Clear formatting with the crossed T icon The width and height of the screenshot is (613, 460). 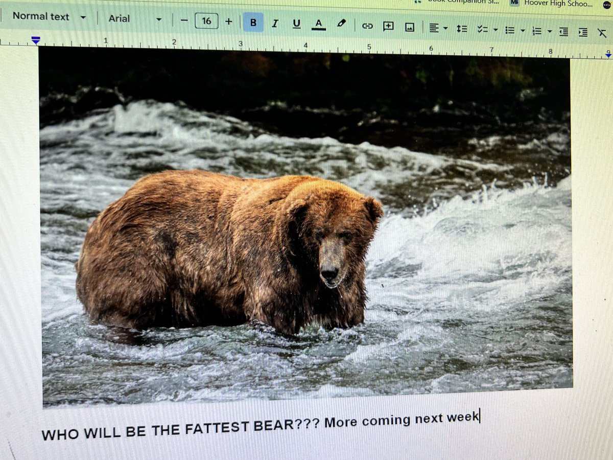601,33
